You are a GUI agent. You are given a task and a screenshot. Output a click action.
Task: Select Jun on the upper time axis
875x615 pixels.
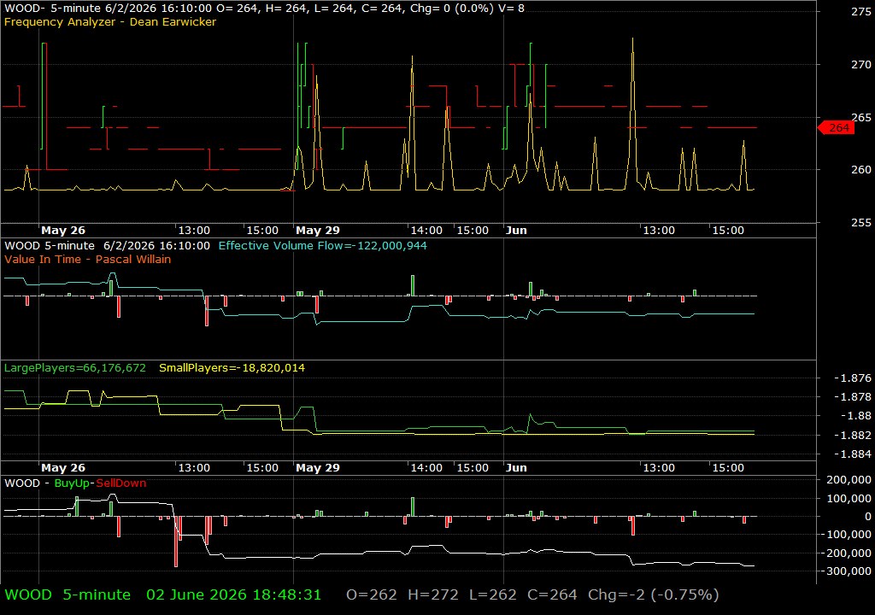click(516, 231)
